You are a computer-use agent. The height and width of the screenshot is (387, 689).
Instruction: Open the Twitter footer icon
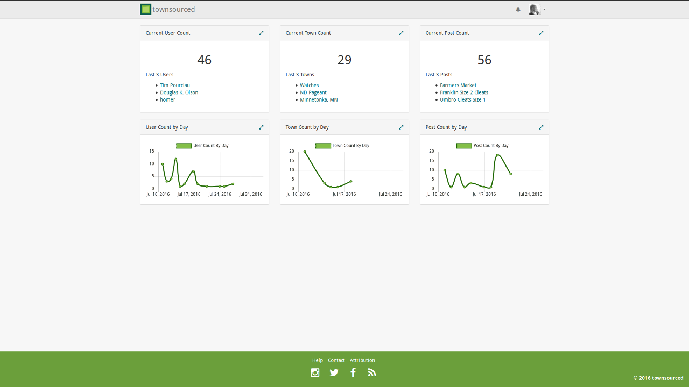click(x=334, y=372)
